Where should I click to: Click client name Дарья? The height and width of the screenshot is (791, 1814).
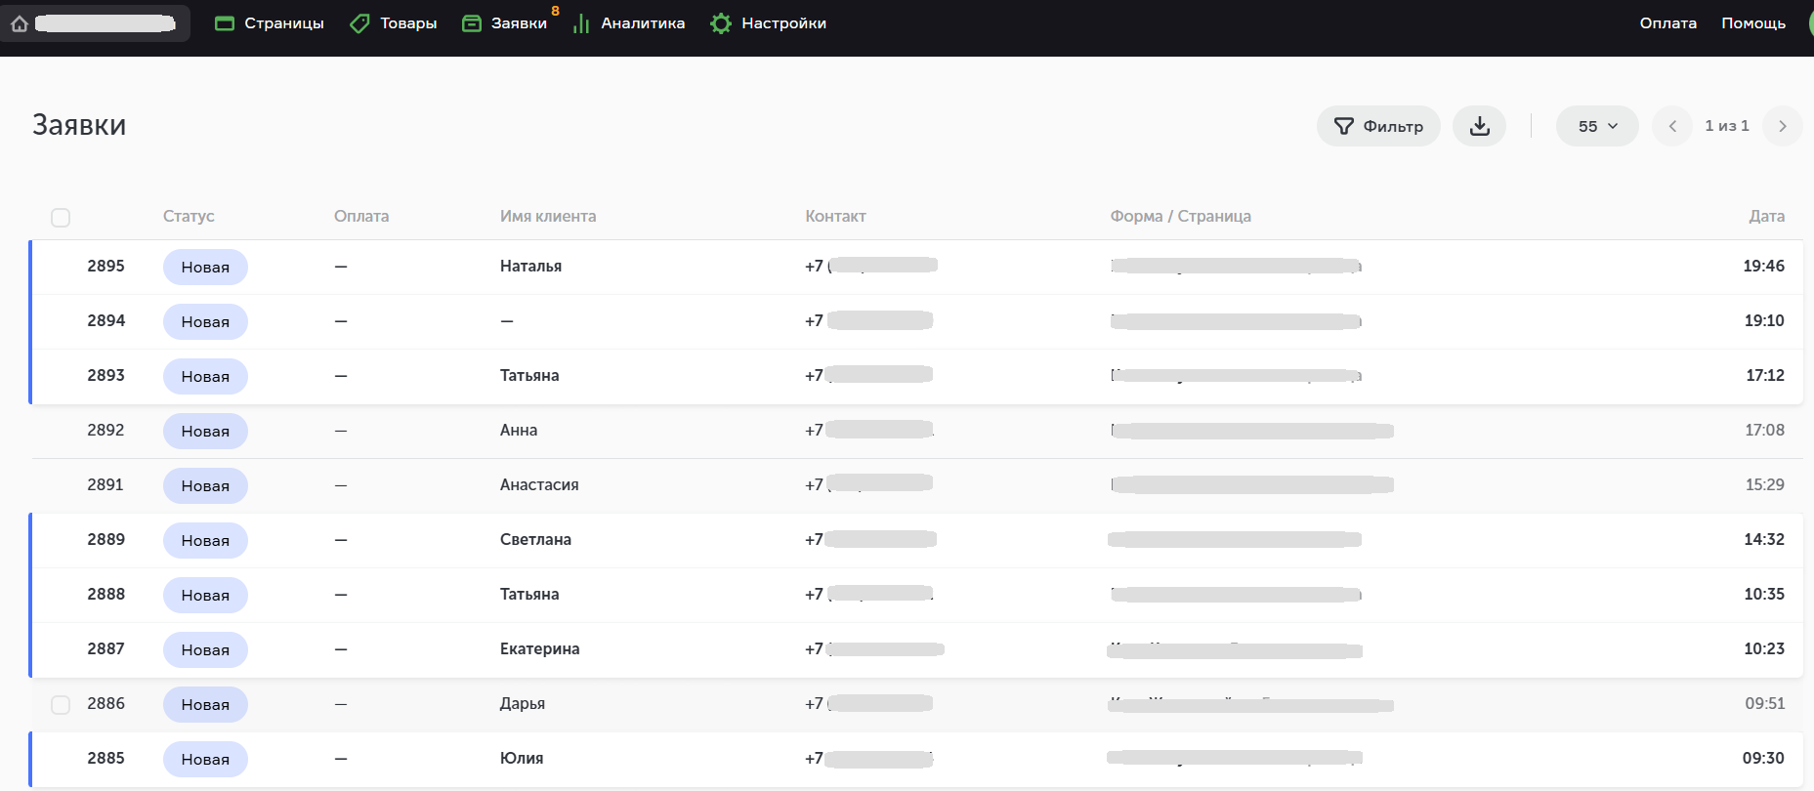pos(523,704)
